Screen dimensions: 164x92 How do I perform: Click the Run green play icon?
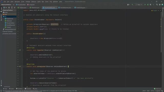click(145, 5)
